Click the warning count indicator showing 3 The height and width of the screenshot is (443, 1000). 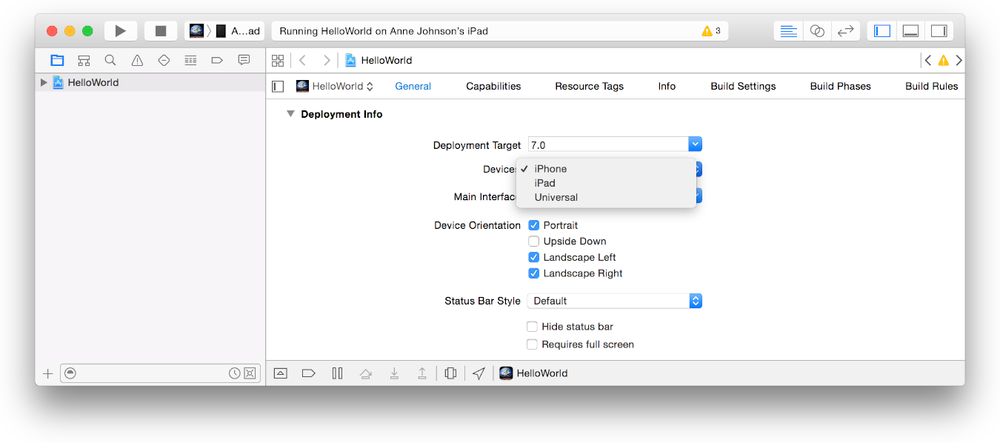click(x=711, y=31)
